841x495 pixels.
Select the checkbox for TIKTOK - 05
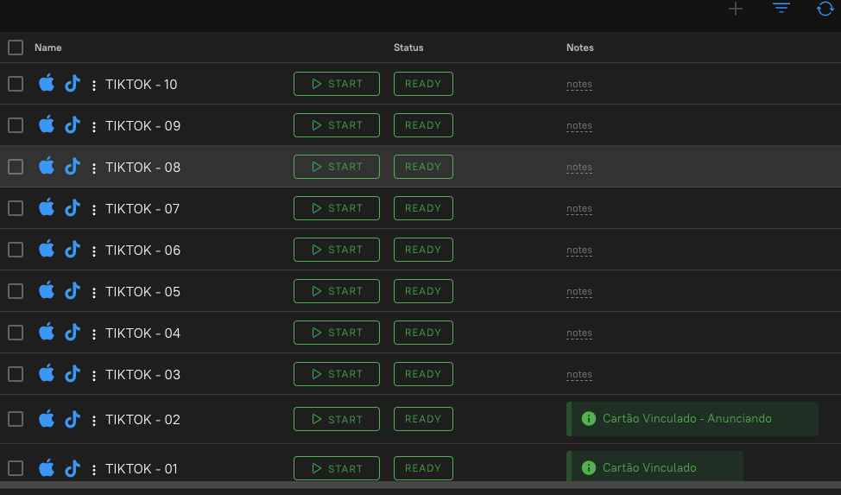(16, 291)
